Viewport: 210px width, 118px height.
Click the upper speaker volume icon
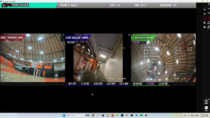click(x=204, y=10)
